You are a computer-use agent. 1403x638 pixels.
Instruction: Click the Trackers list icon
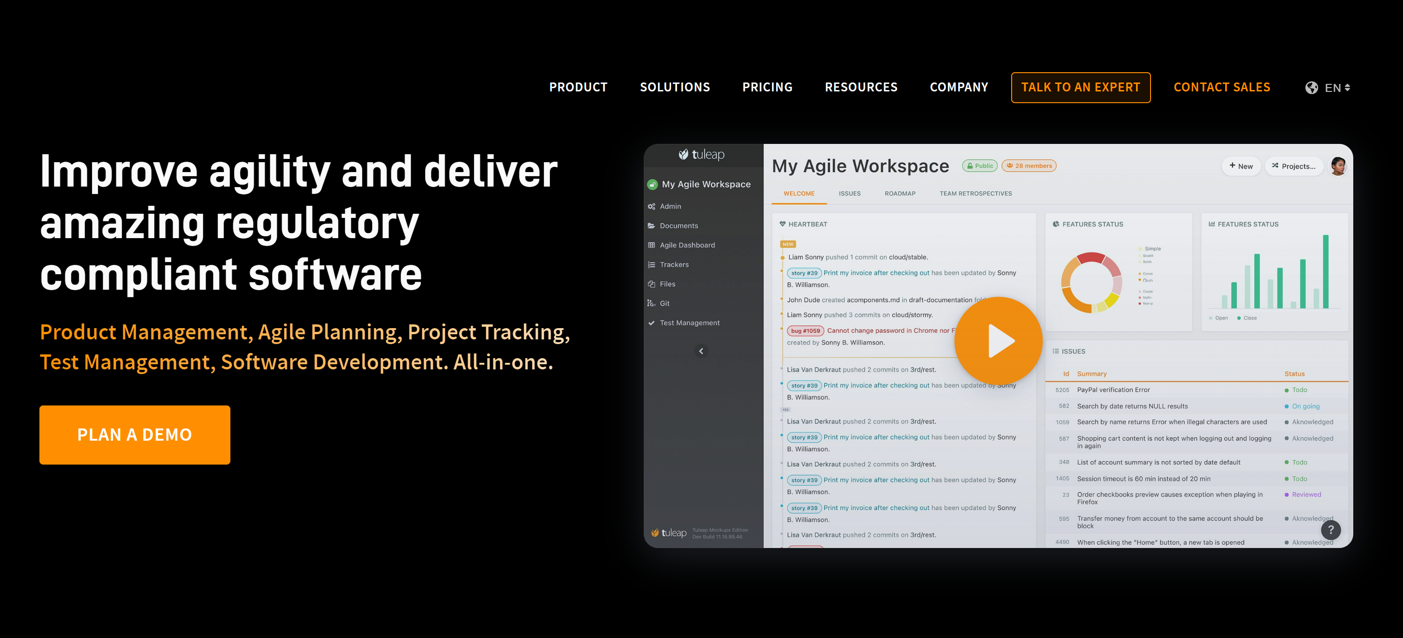click(651, 265)
